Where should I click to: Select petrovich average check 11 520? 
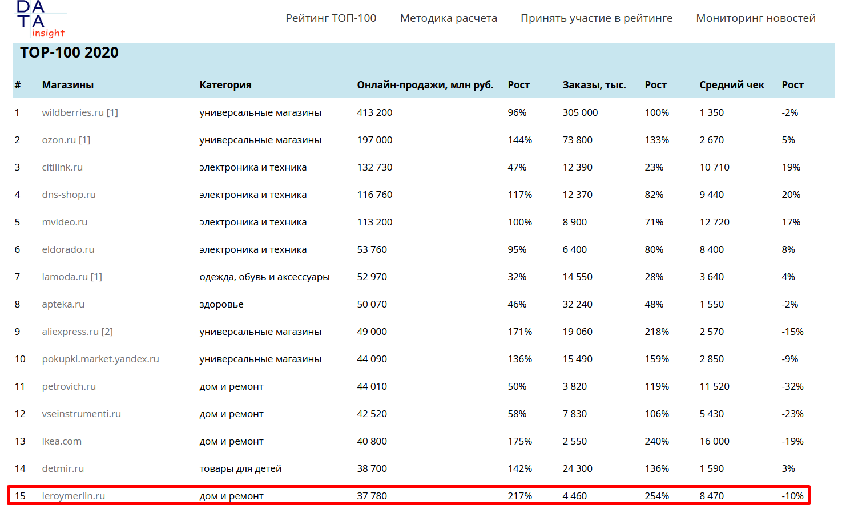click(714, 386)
